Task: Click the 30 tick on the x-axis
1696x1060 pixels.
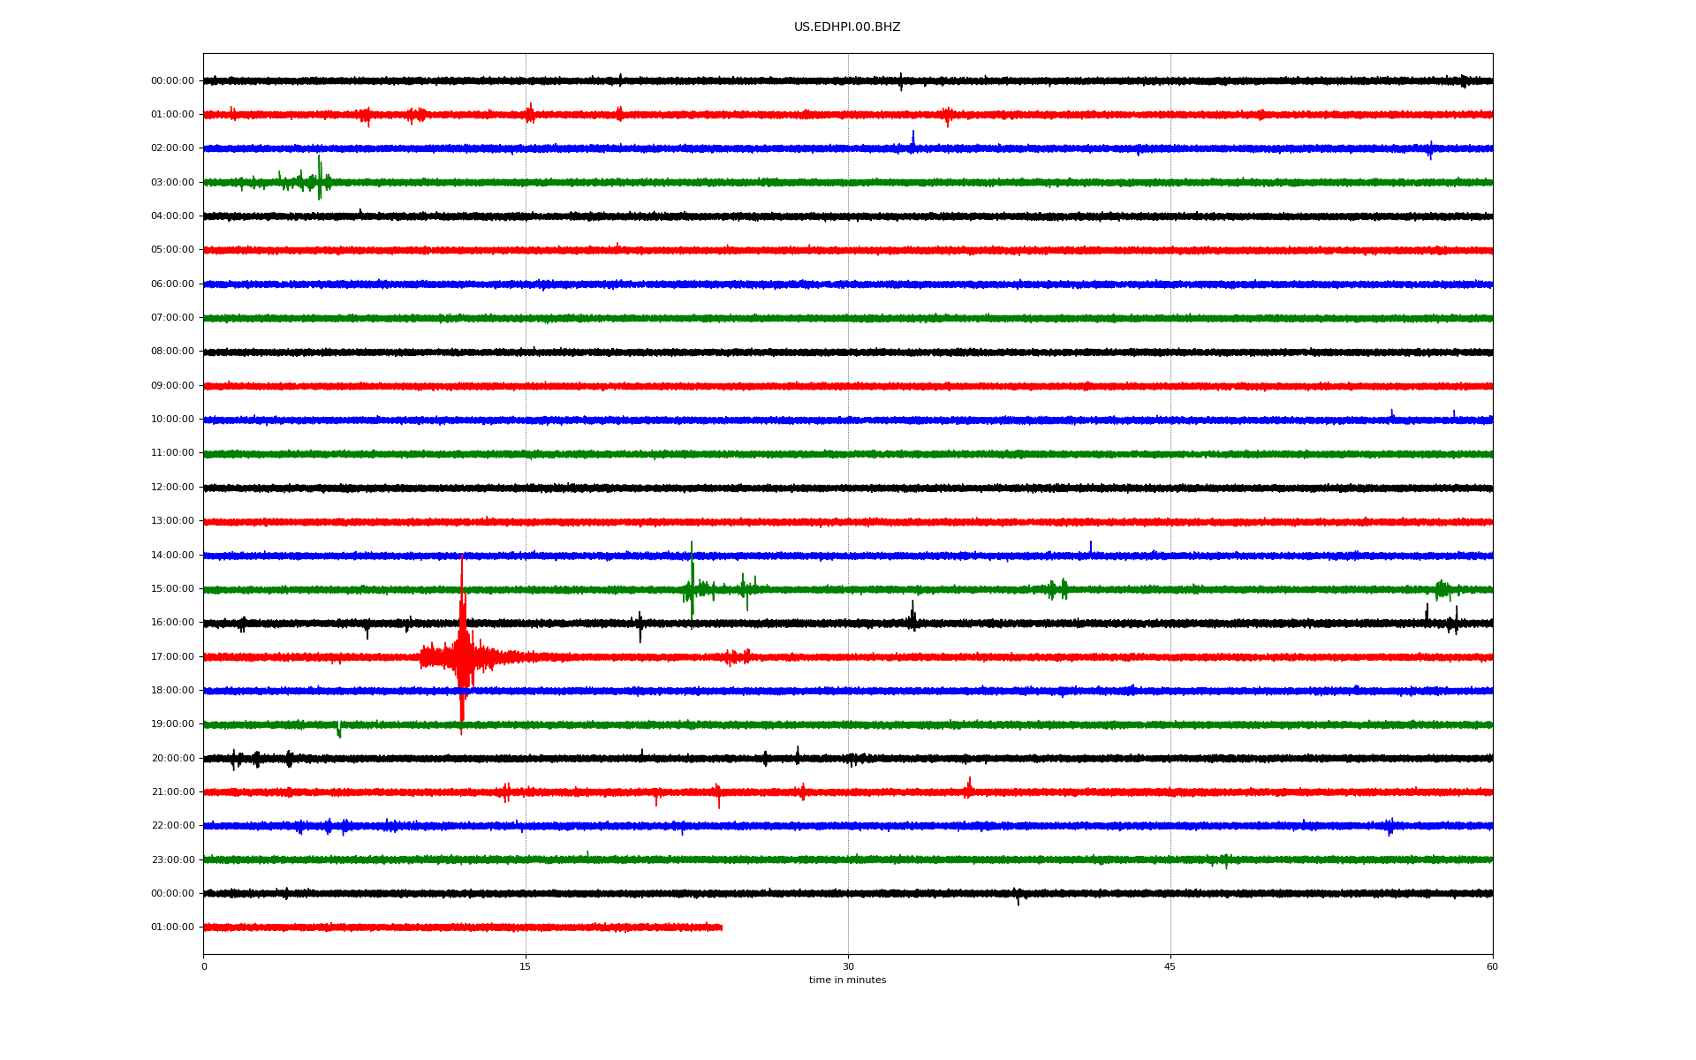Action: point(847,966)
